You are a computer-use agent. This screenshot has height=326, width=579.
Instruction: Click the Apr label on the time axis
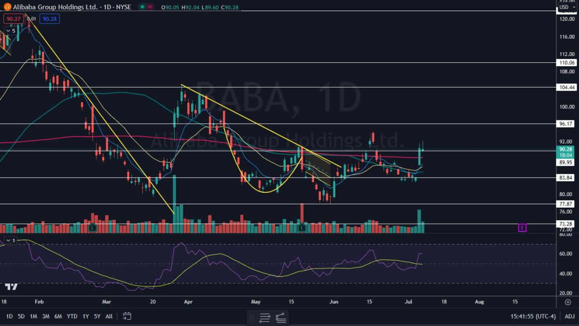[x=189, y=302]
